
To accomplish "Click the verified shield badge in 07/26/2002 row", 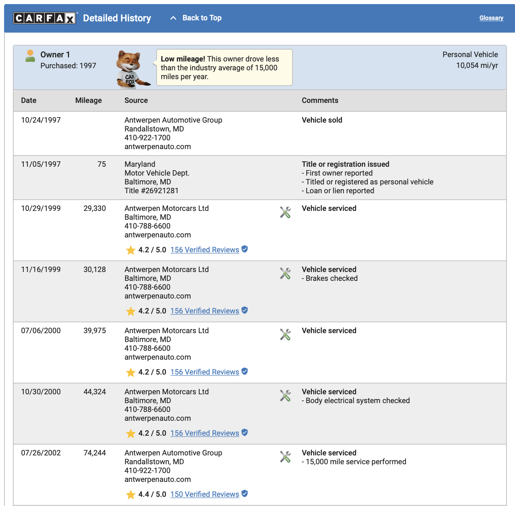I will pyautogui.click(x=245, y=494).
